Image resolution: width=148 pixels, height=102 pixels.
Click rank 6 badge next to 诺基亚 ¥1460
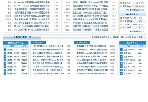click(x=5, y=67)
